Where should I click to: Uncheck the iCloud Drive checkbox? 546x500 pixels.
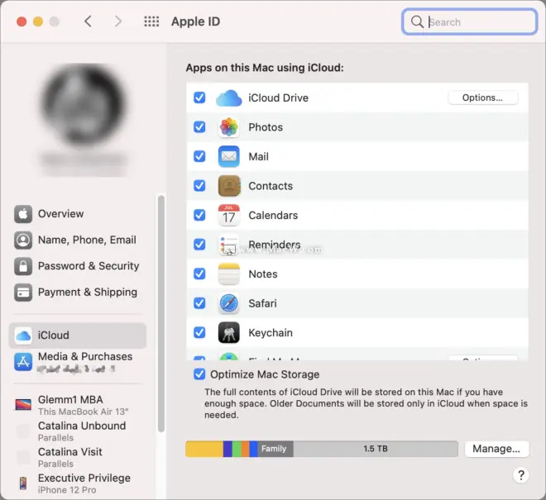tap(199, 98)
